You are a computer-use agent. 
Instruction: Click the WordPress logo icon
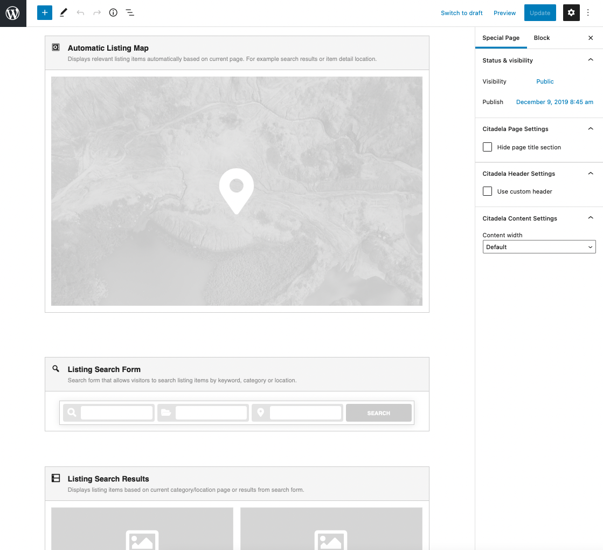[x=13, y=13]
